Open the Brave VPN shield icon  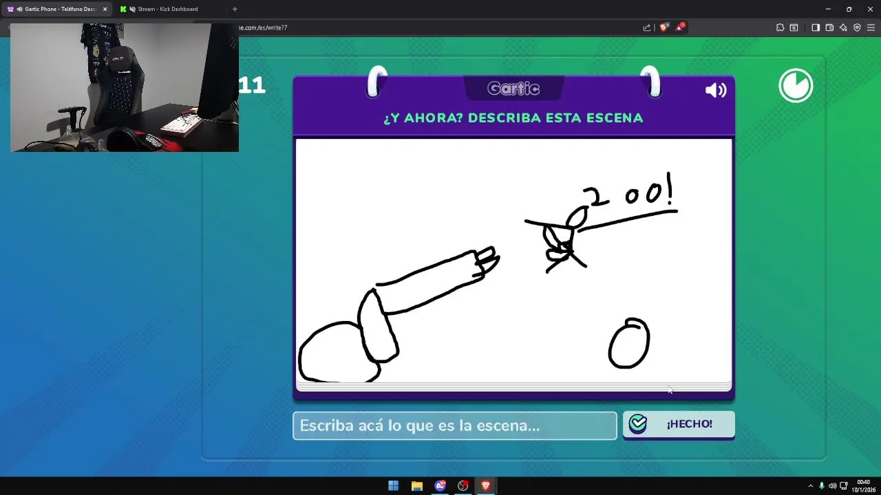point(857,27)
